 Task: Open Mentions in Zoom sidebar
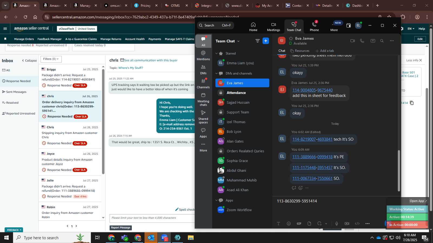[203, 55]
